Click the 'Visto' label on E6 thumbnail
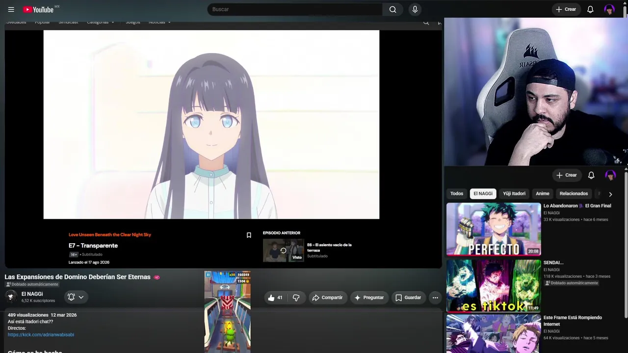The width and height of the screenshot is (628, 353). pyautogui.click(x=297, y=257)
